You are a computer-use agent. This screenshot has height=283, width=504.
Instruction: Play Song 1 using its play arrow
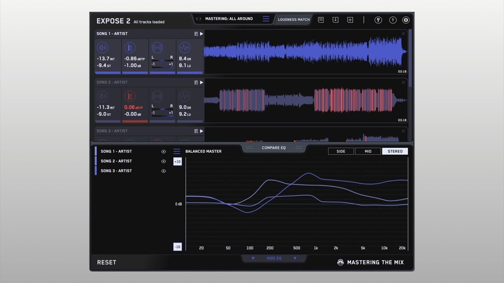[x=202, y=34]
